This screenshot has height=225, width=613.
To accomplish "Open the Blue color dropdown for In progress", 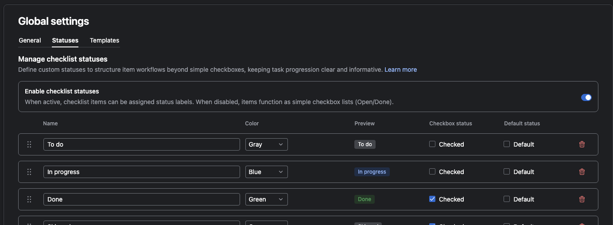I will [x=267, y=172].
